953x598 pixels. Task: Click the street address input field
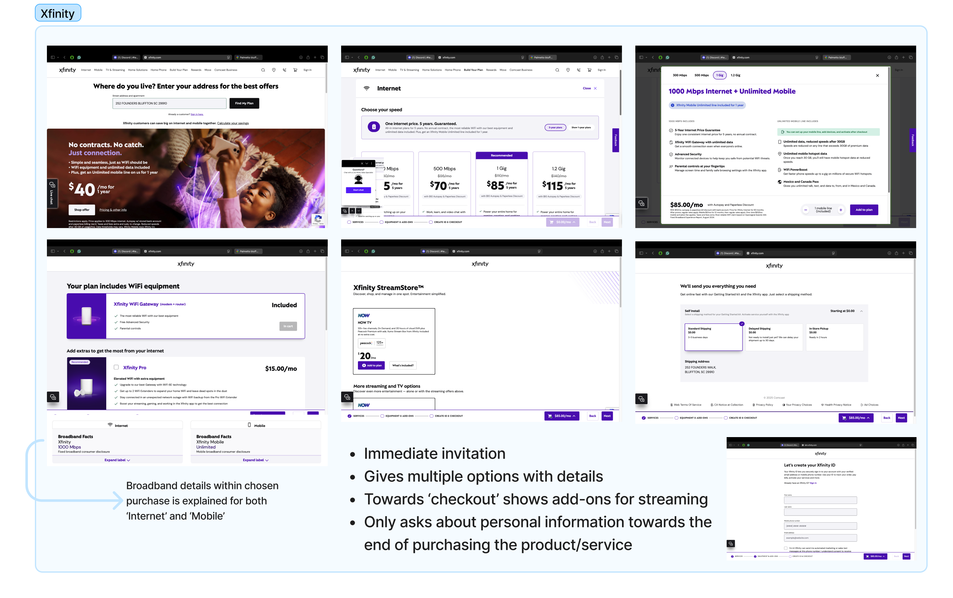169,103
